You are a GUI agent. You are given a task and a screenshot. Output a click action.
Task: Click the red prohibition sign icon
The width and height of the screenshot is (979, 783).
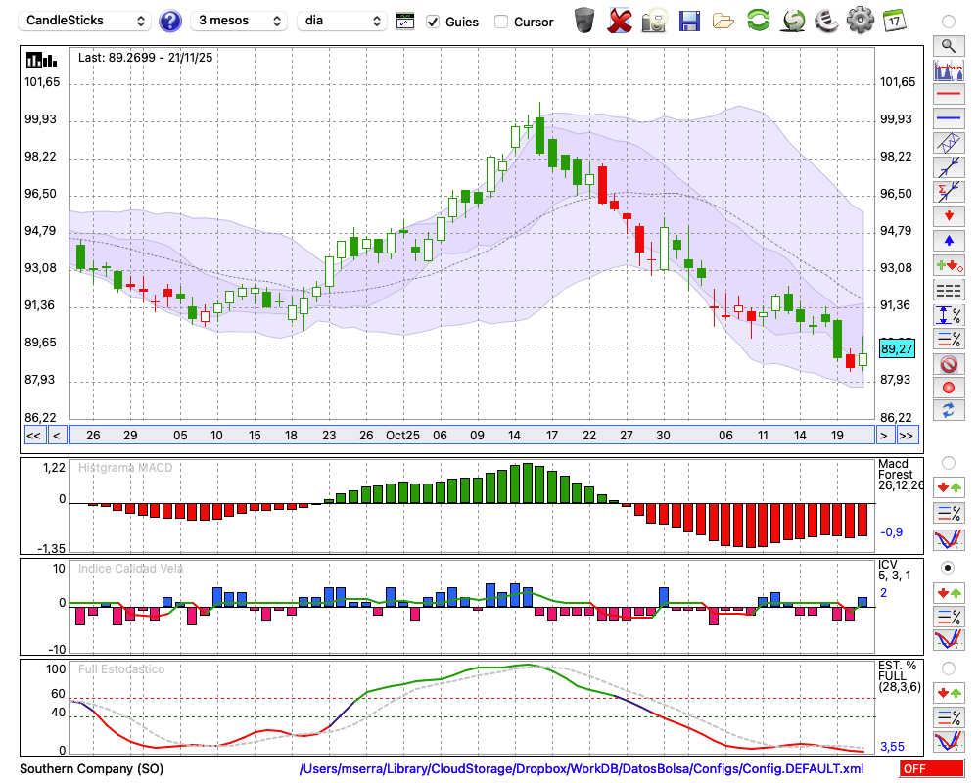(948, 364)
